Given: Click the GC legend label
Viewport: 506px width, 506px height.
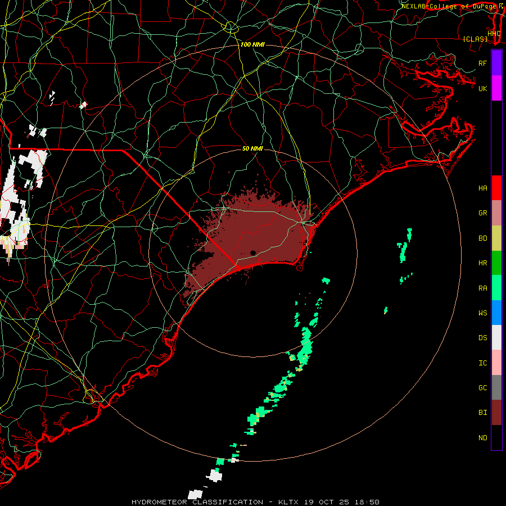Looking at the screenshot, I should [x=482, y=388].
